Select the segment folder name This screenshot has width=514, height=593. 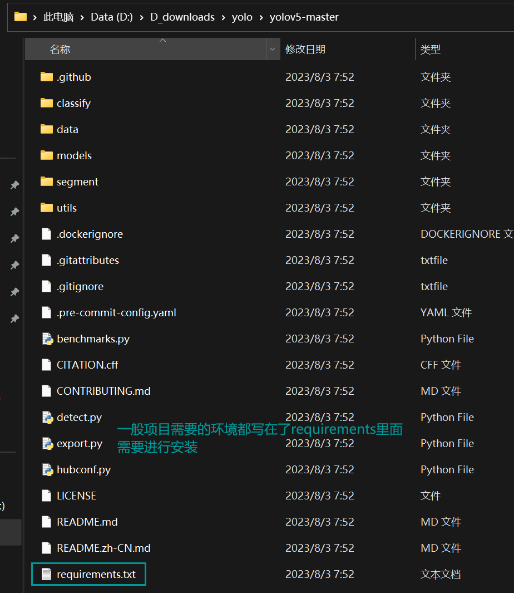(77, 182)
